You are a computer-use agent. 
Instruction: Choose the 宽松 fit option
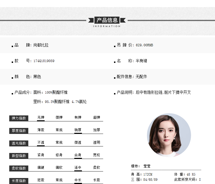click(97, 155)
